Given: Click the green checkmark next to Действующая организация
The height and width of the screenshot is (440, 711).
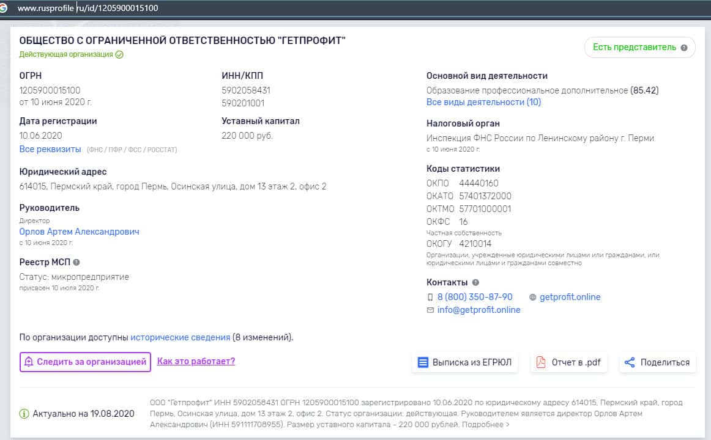Looking at the screenshot, I should point(119,55).
